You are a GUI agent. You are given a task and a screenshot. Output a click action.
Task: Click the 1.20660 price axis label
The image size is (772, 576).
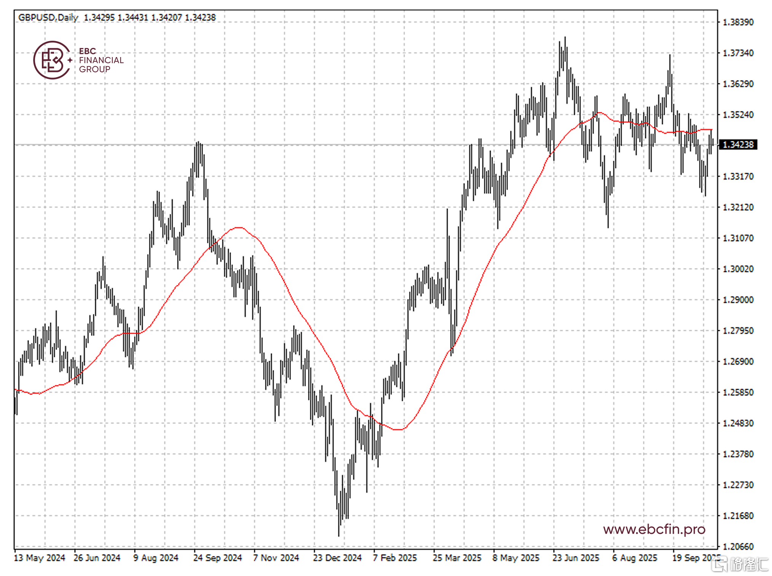click(738, 546)
